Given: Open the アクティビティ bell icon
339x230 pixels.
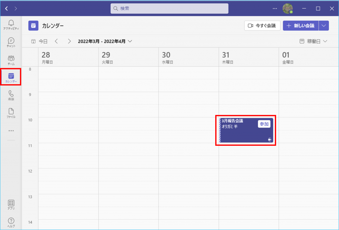Looking at the screenshot, I should (11, 24).
